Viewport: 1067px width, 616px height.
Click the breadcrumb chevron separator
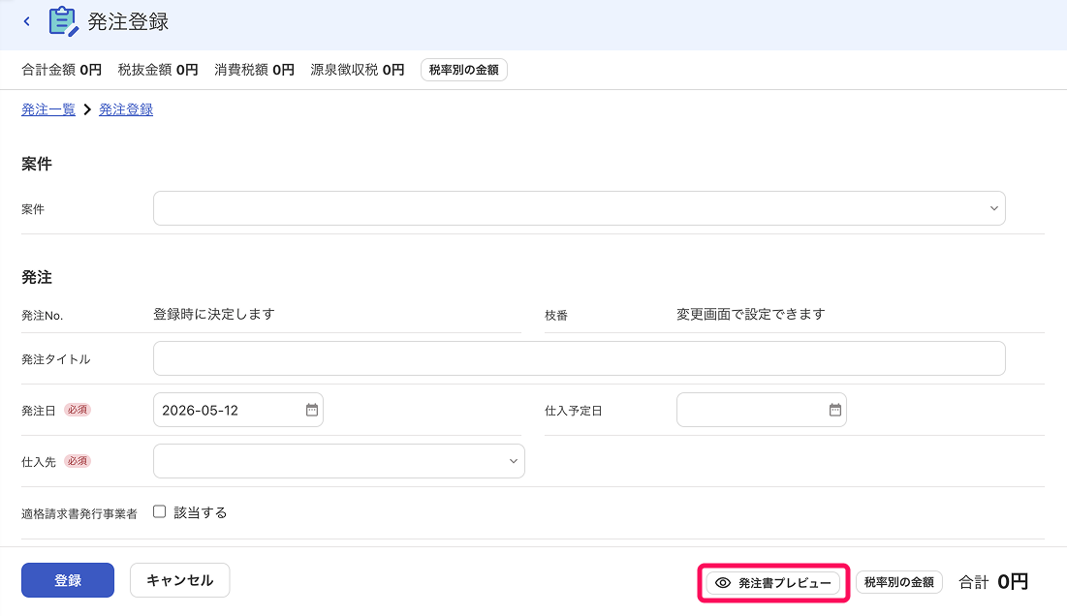tap(87, 109)
